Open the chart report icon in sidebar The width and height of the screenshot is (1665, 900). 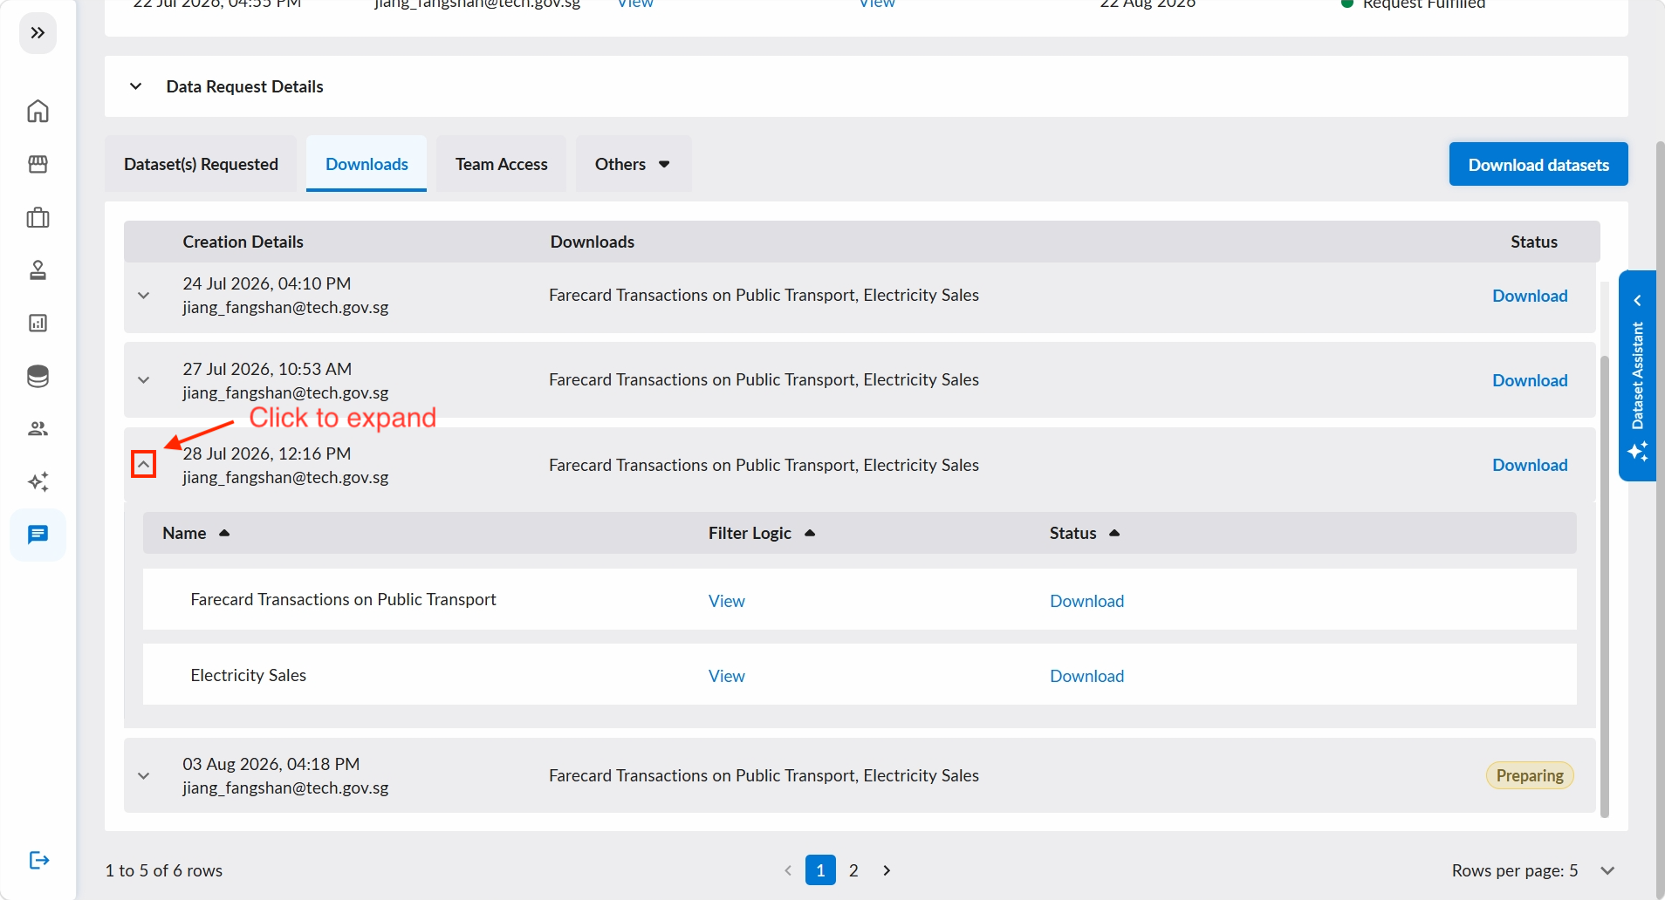[38, 324]
